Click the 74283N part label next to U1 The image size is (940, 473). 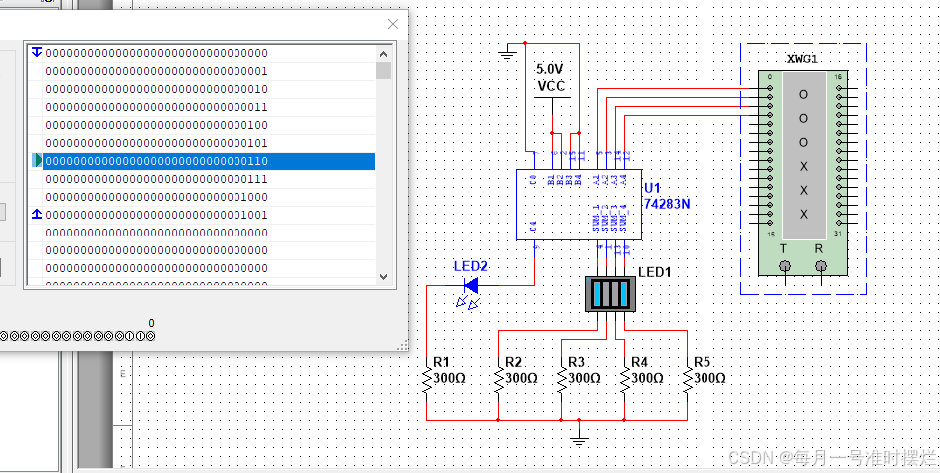[666, 204]
